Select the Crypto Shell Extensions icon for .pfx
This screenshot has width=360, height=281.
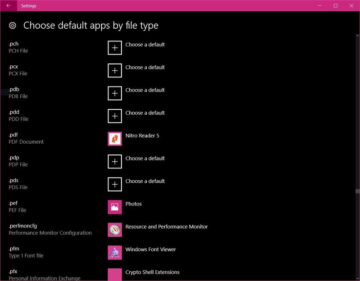point(114,272)
